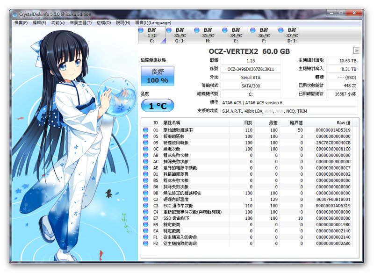Click the 主機總計寫入 field showing 8.31 TB
374x273 pixels.
pyautogui.click(x=342, y=69)
